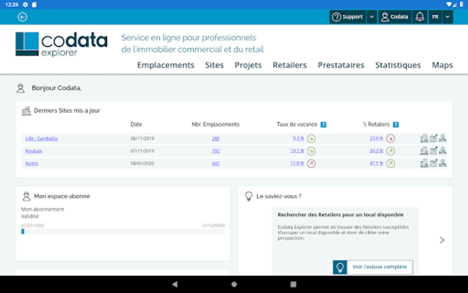
Task: Open building icon for Reims row
Action: pos(424,163)
